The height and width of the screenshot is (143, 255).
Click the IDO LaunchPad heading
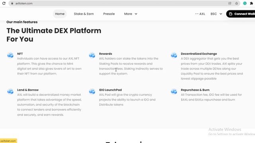pyautogui.click(x=110, y=90)
